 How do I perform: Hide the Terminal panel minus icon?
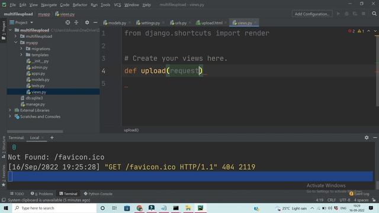[x=375, y=138]
